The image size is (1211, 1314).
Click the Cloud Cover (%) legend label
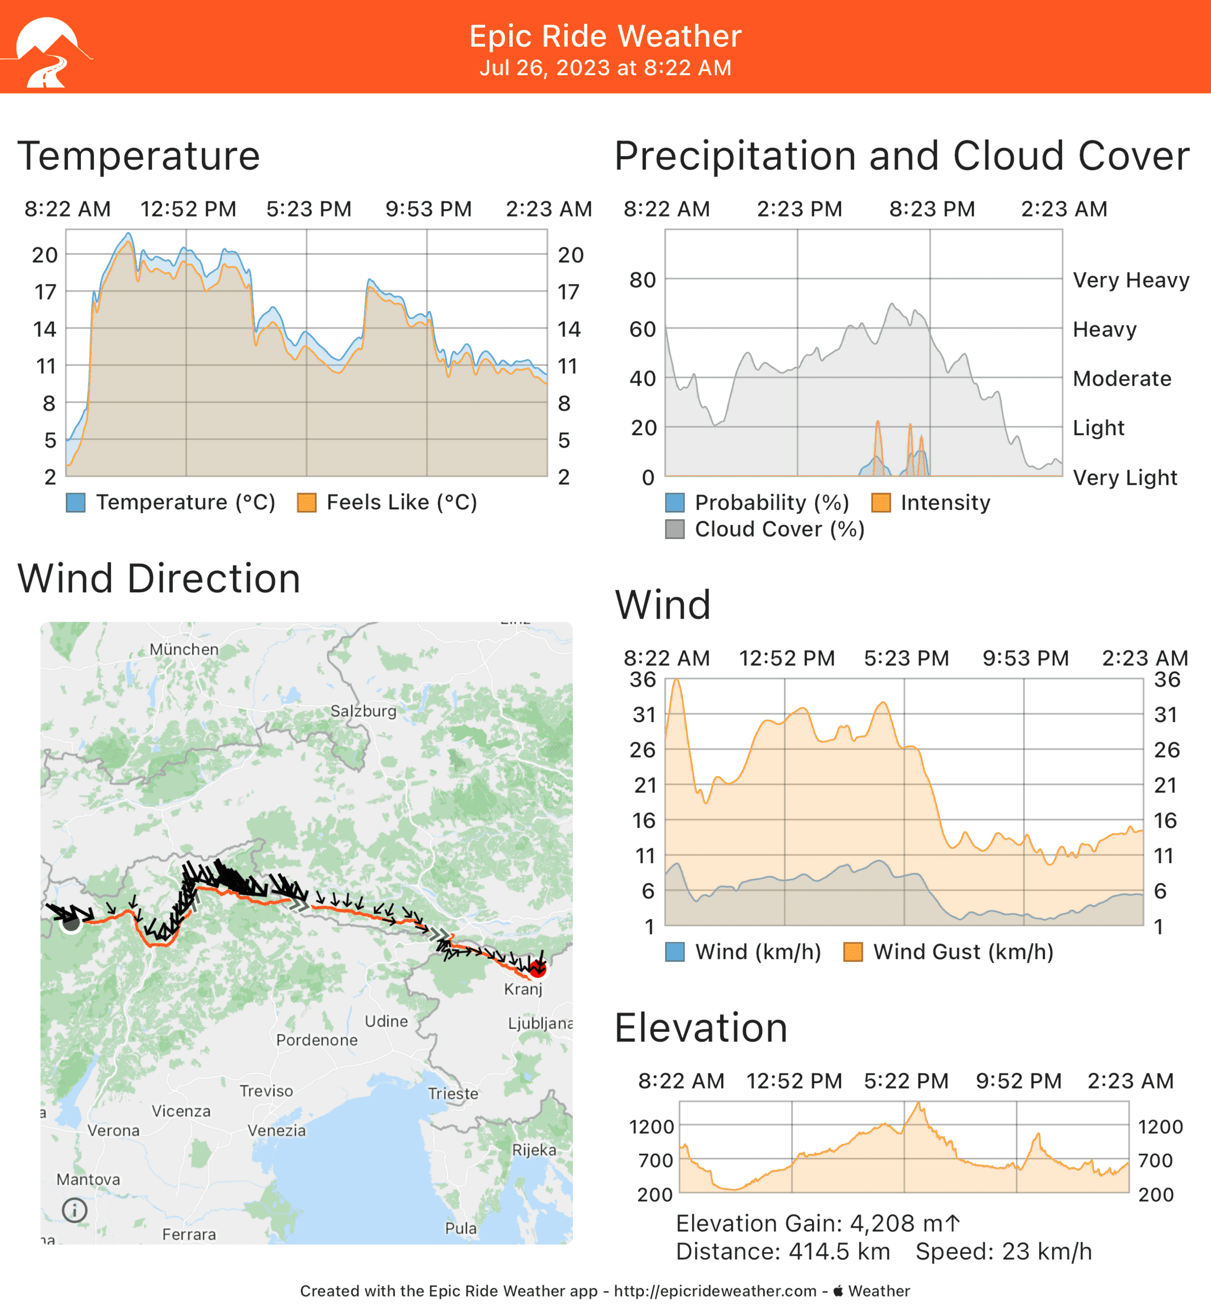(x=780, y=529)
